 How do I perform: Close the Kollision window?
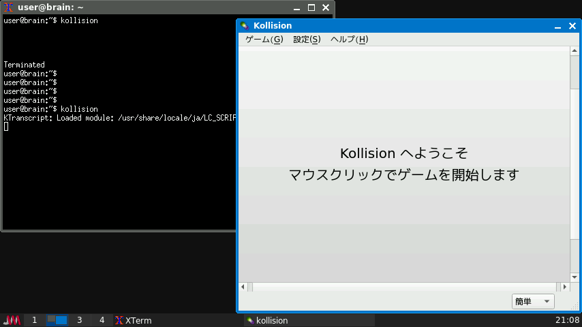(572, 26)
